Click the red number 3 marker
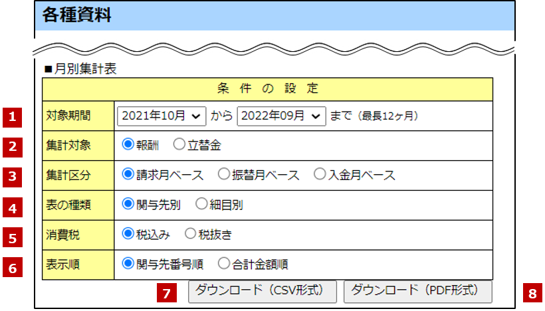This screenshot has width=545, height=311. tap(13, 177)
